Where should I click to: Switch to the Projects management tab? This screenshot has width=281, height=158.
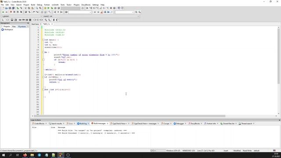(x=7, y=26)
